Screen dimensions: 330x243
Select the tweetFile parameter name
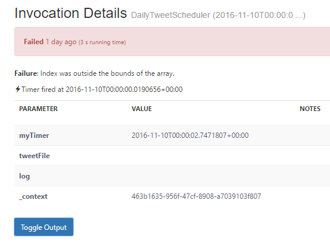(35, 156)
